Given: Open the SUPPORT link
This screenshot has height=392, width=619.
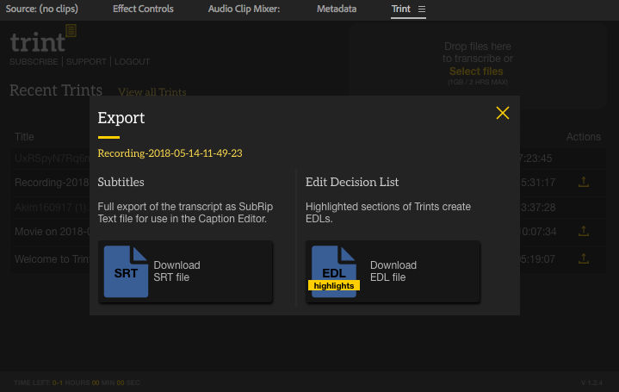Looking at the screenshot, I should click(86, 62).
